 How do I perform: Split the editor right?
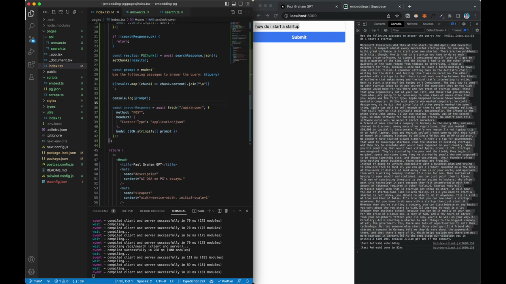240,12
